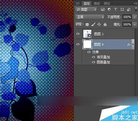Toggle 渐变叠加 effect visibility

(94, 57)
